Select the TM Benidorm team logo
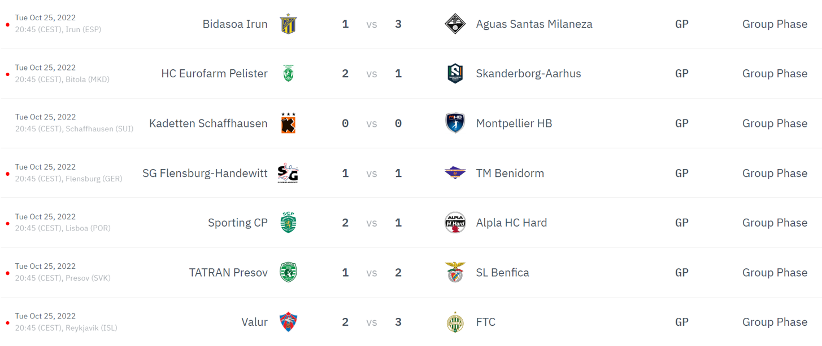This screenshot has width=822, height=346. click(455, 173)
